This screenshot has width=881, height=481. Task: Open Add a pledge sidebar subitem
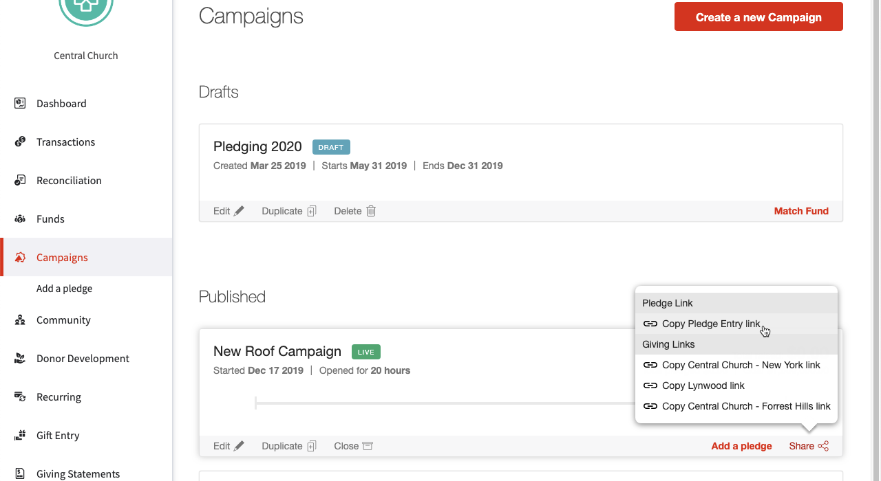click(64, 289)
